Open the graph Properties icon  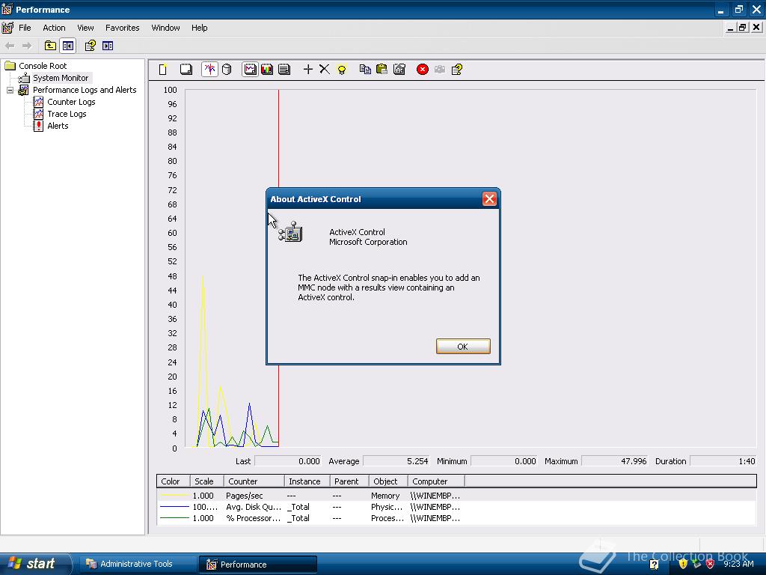point(399,70)
